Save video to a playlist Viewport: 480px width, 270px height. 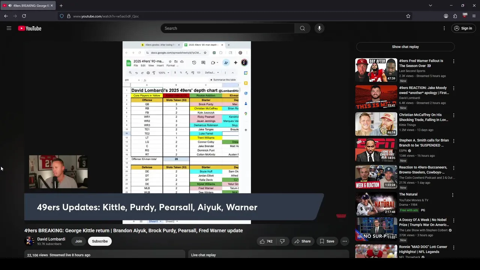coord(326,241)
